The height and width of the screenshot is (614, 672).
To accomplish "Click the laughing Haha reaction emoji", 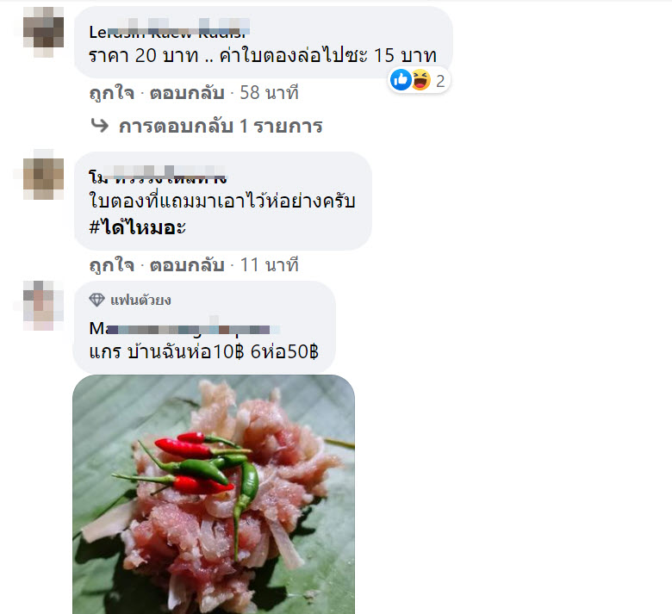I will (421, 80).
